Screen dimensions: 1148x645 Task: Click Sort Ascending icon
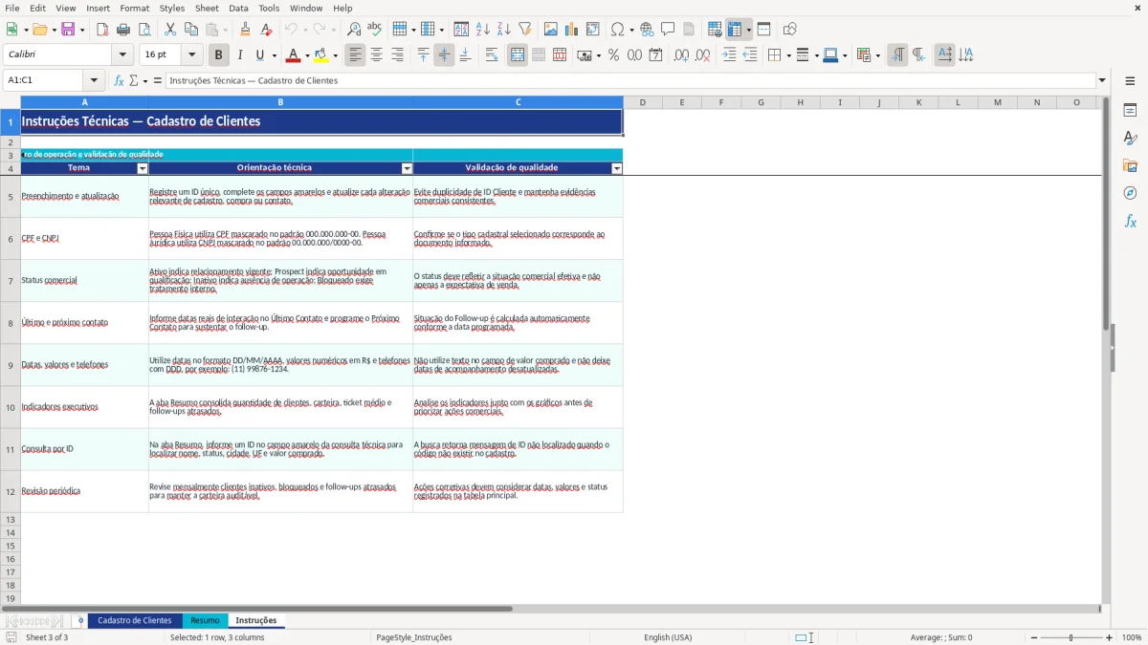(483, 30)
